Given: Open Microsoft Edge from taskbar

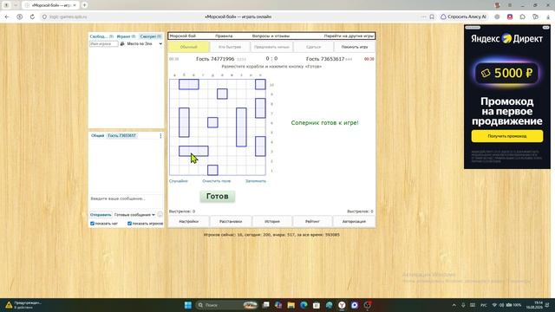Looking at the screenshot, I should (x=304, y=305).
